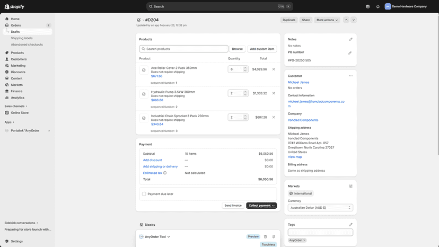Remove Ace Roller Cover line item
The image size is (439, 247).
point(274,69)
